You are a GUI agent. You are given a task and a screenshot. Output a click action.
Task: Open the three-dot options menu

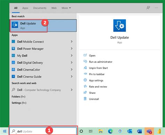pyautogui.click(x=156, y=8)
